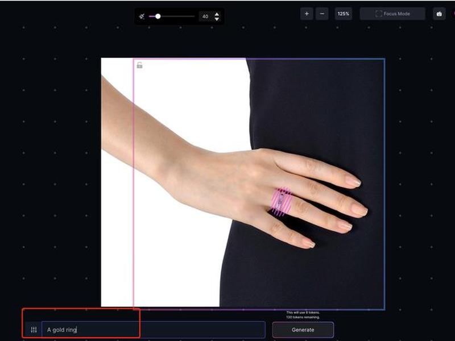
Task: Click the "130 tokens remaining" text
Action: [x=303, y=317]
